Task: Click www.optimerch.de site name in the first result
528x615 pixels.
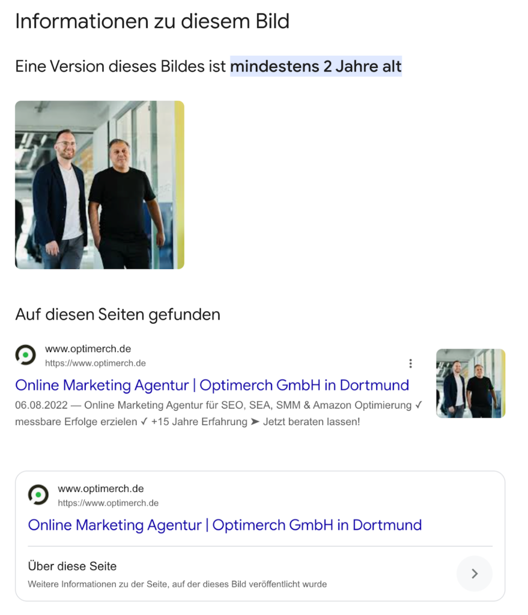Action: pos(88,349)
